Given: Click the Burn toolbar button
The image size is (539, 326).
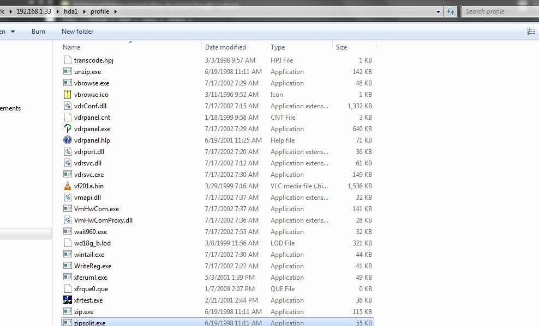Looking at the screenshot, I should click(38, 32).
